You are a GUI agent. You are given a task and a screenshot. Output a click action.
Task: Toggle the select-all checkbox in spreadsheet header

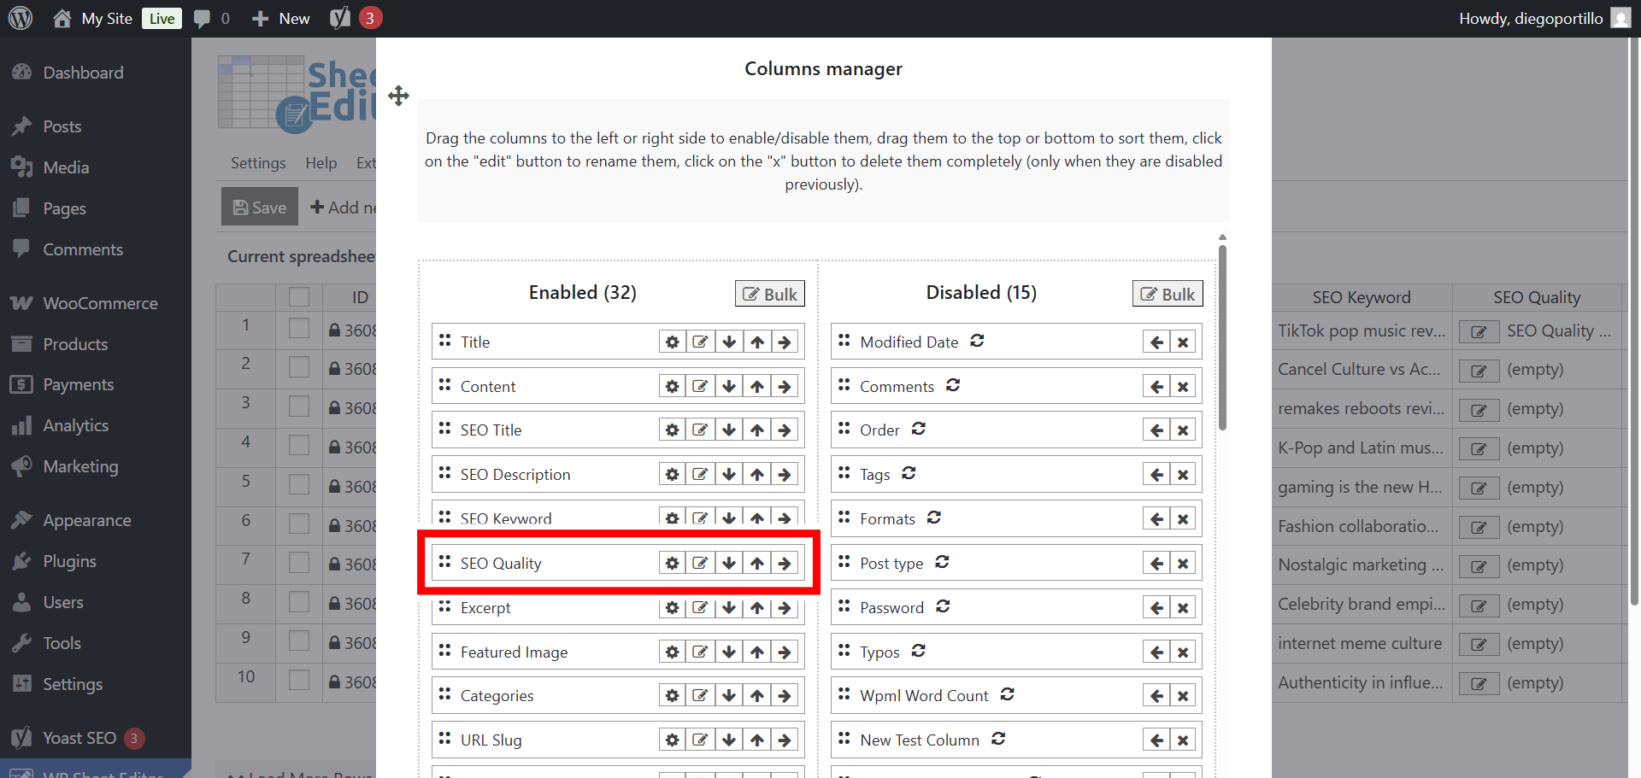299,297
